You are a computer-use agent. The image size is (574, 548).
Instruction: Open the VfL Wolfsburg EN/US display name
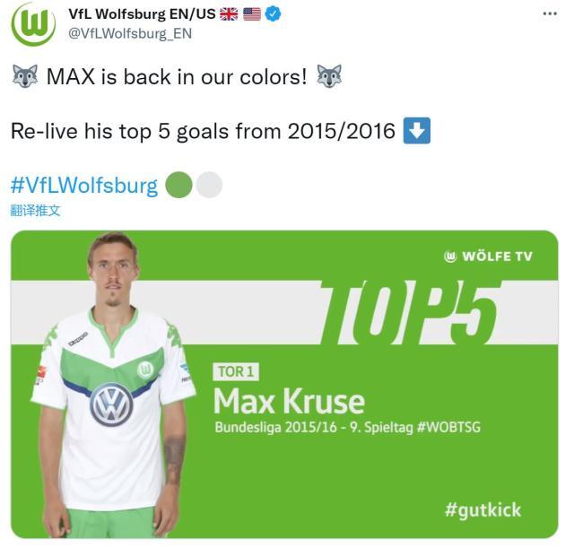tap(142, 14)
